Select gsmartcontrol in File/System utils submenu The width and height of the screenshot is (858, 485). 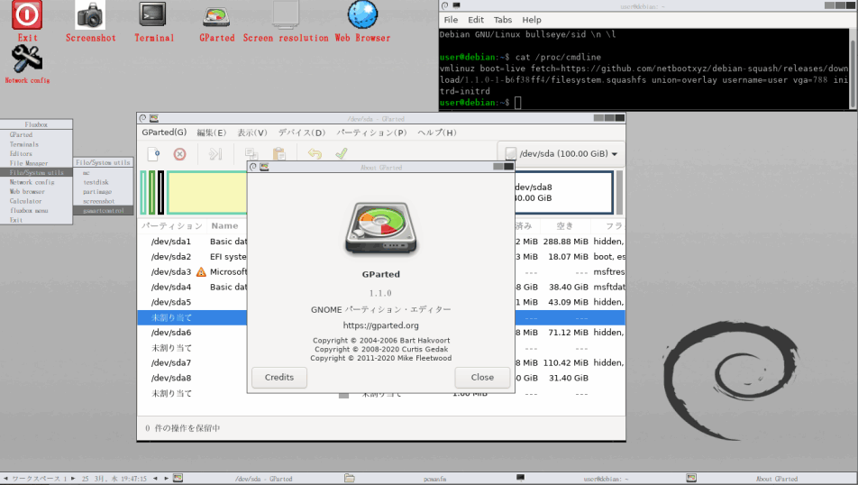[x=104, y=210]
